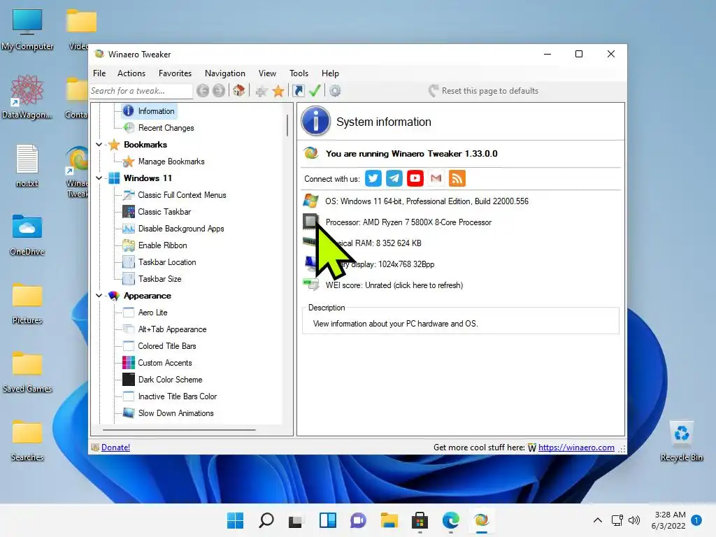Open the Telegram connect icon
The height and width of the screenshot is (537, 716).
point(394,178)
